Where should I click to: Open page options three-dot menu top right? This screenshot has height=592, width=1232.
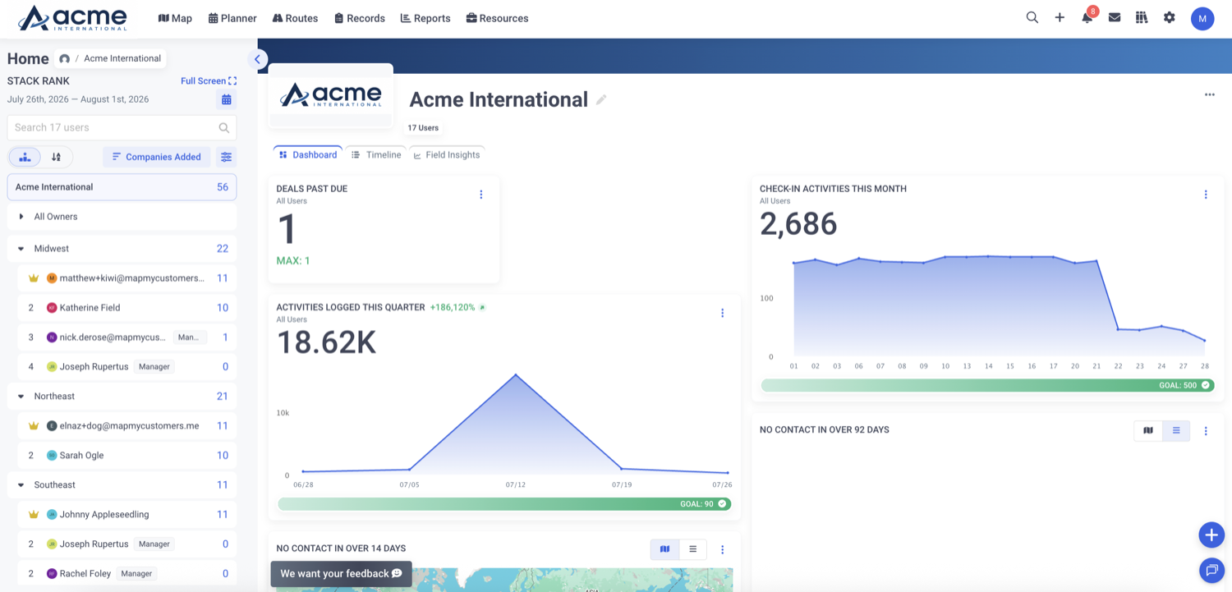coord(1210,94)
